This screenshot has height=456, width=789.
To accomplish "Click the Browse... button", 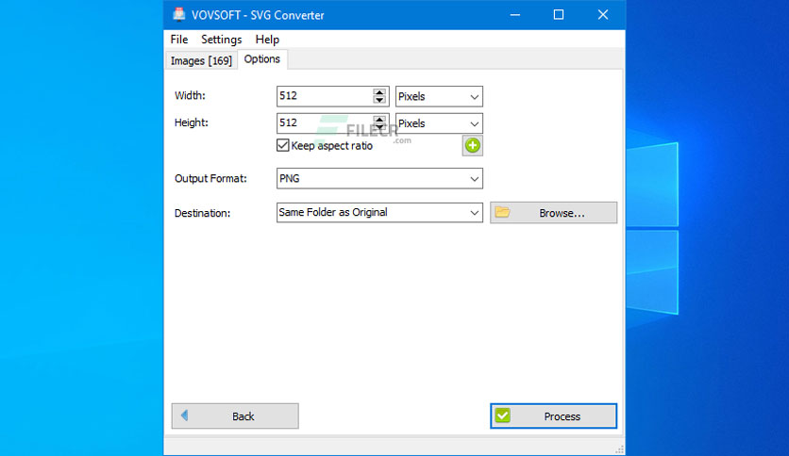I will (553, 213).
